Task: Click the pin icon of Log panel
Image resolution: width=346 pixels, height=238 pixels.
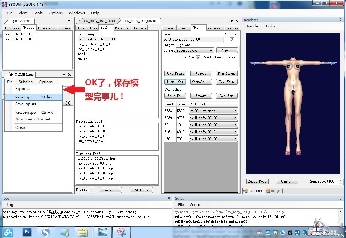Action: point(169,198)
